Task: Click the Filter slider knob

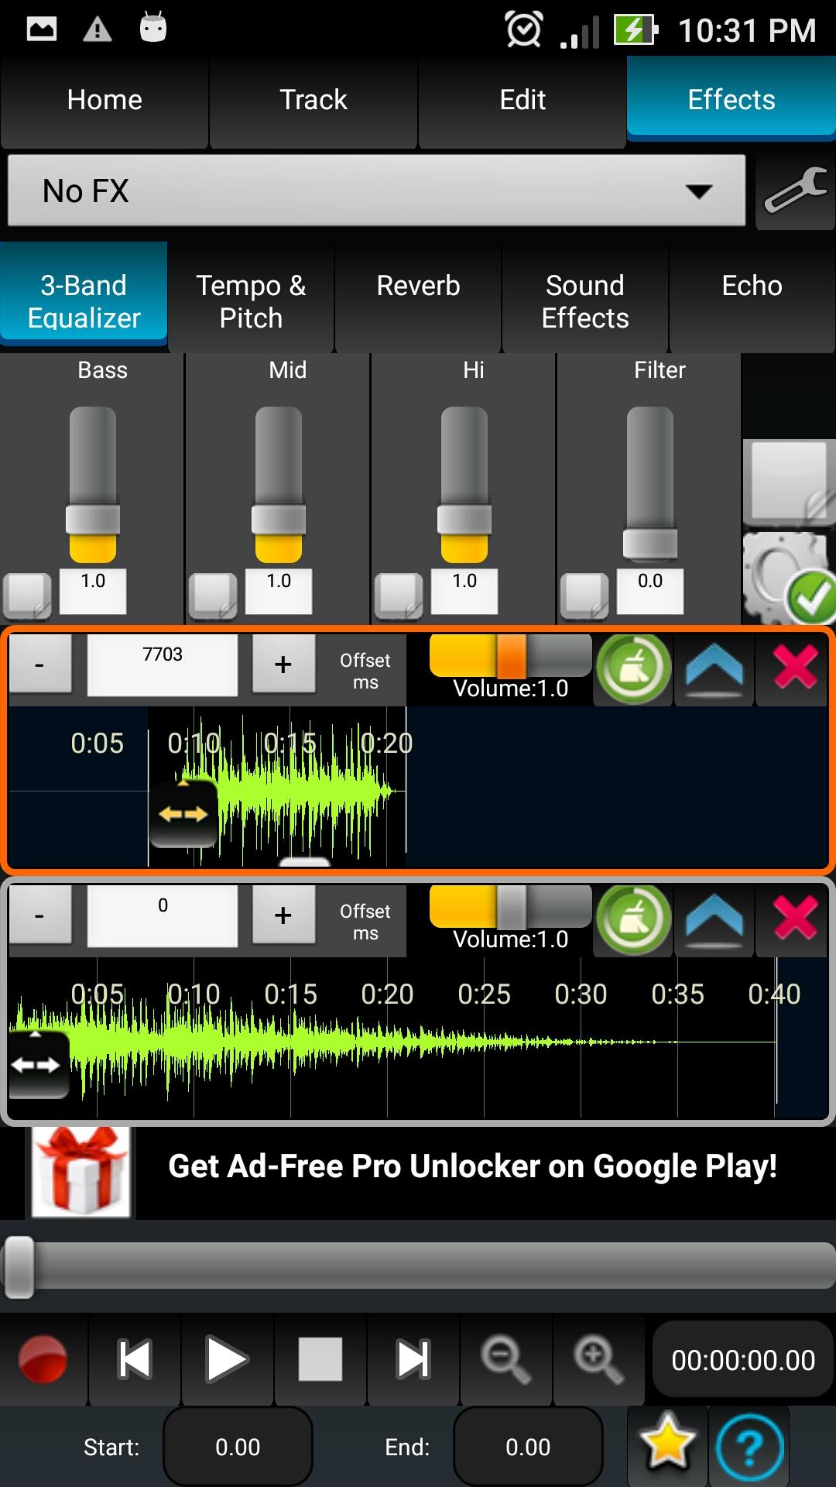Action: pos(650,544)
